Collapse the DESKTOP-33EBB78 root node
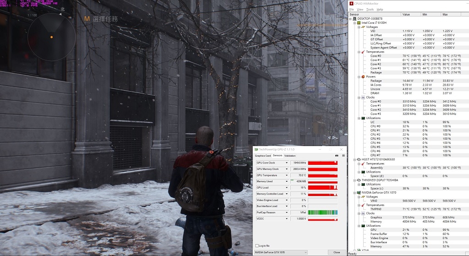Image resolution: width=469 pixels, height=256 pixels. coord(350,18)
